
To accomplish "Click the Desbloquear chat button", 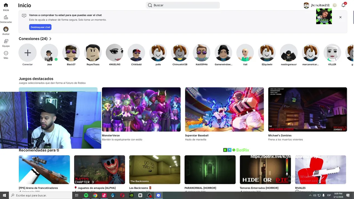I will 40,27.
